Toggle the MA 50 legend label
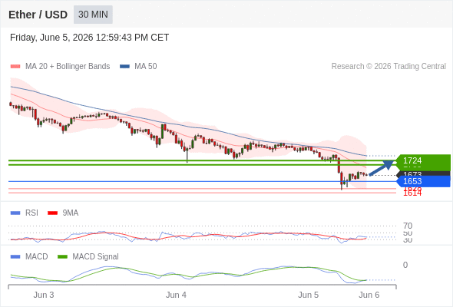The image size is (453, 307). pyautogui.click(x=146, y=67)
